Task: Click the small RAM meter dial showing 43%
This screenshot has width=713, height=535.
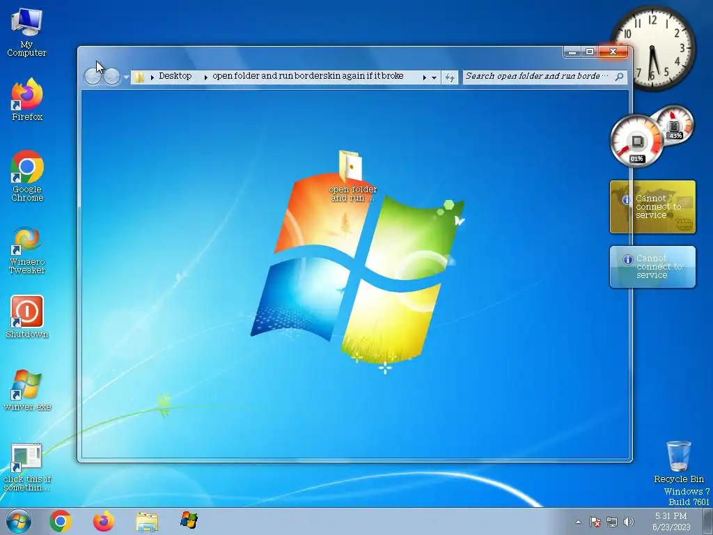Action: pos(675,124)
